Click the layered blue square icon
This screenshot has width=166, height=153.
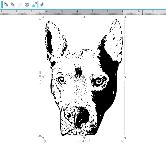[42, 4]
